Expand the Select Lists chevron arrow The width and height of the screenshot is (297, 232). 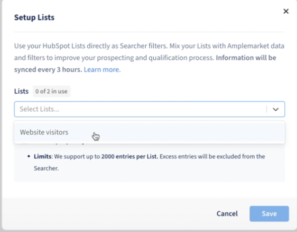pyautogui.click(x=275, y=109)
